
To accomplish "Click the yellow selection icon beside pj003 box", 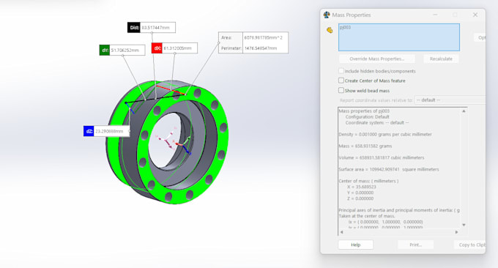I will (x=330, y=30).
